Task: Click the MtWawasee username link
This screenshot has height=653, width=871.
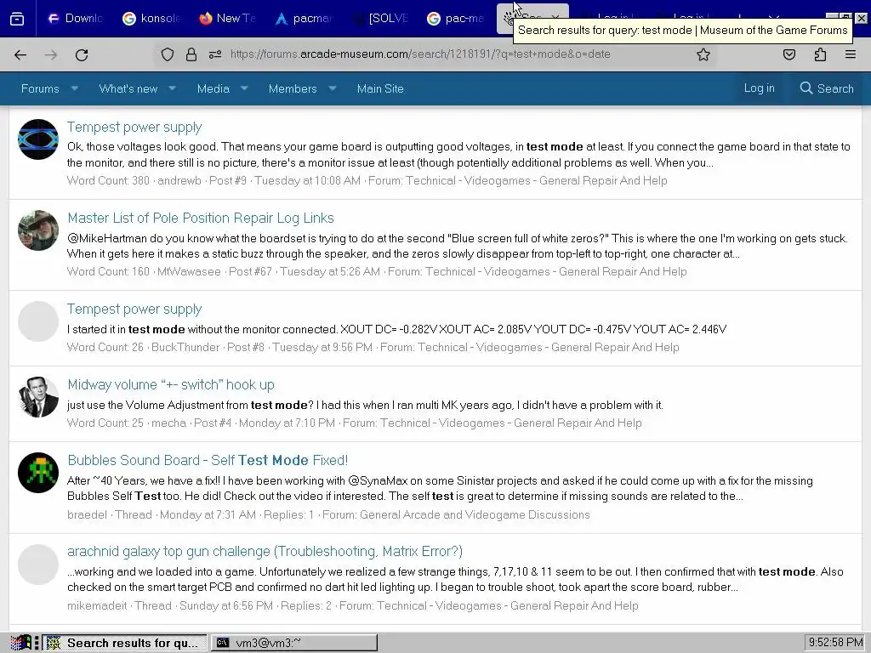Action: (189, 271)
